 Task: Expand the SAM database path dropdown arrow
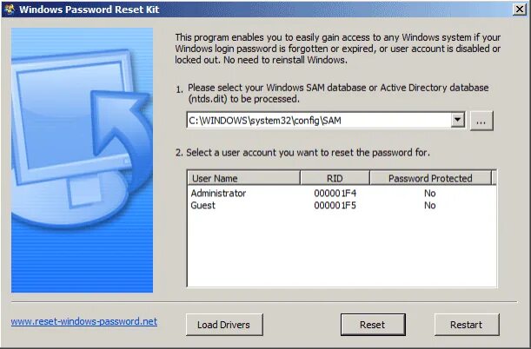pos(457,120)
